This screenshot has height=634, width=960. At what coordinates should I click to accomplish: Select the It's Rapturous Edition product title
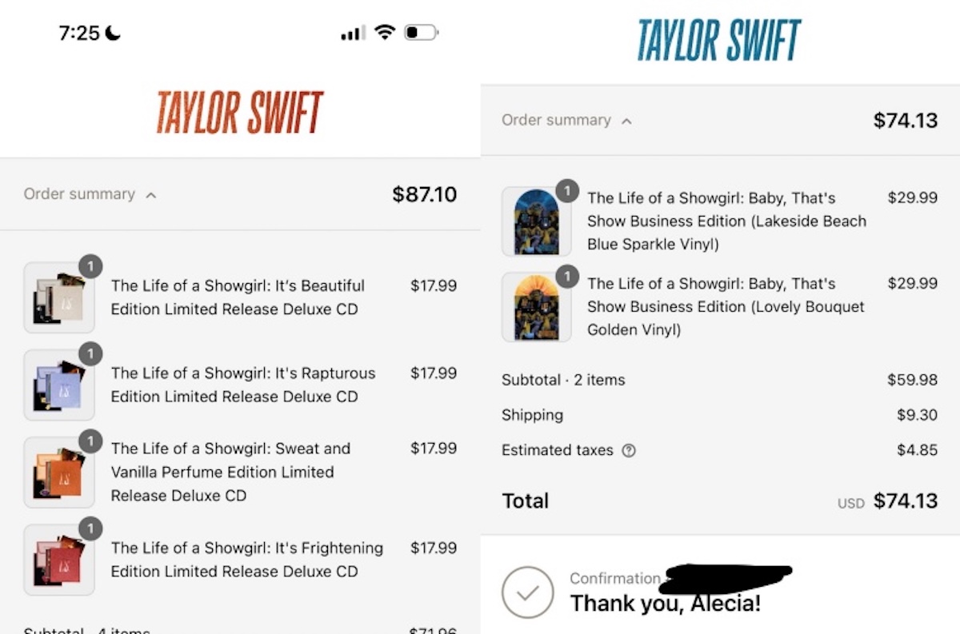tap(242, 385)
